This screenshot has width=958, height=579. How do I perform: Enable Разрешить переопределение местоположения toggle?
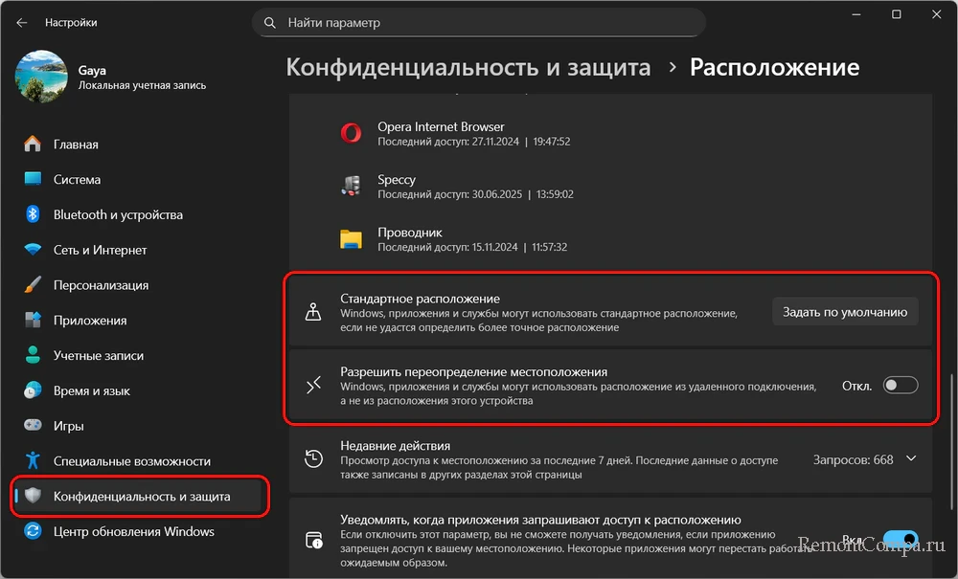coord(900,385)
